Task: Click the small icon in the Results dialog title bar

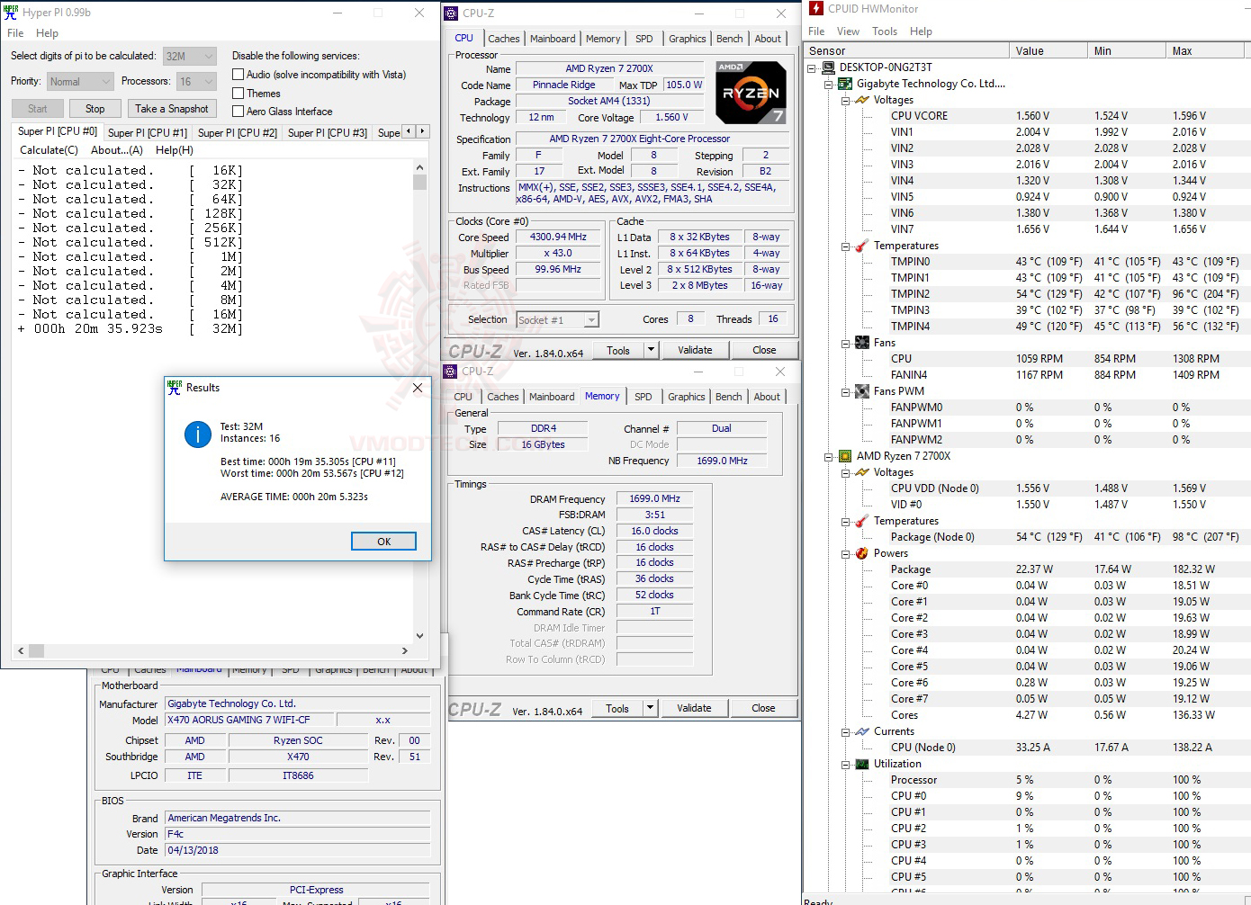Action: tap(175, 388)
